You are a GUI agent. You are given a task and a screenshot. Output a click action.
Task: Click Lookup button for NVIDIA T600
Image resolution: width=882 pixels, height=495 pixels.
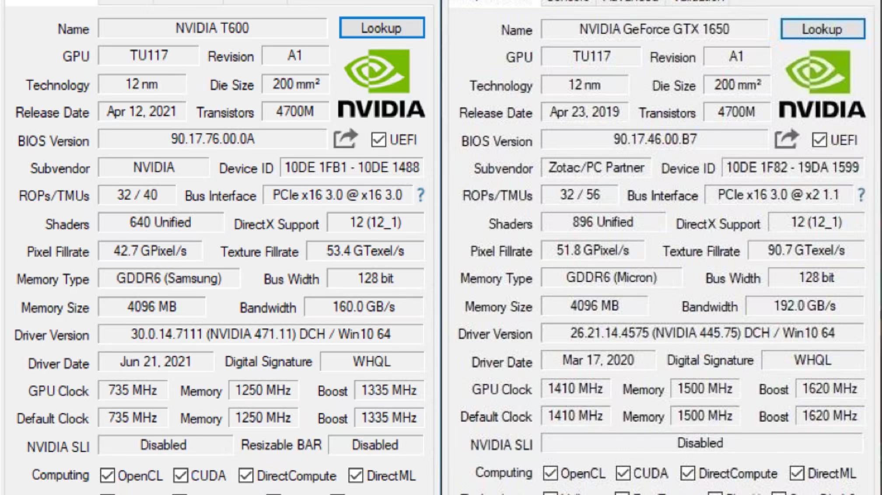[382, 28]
